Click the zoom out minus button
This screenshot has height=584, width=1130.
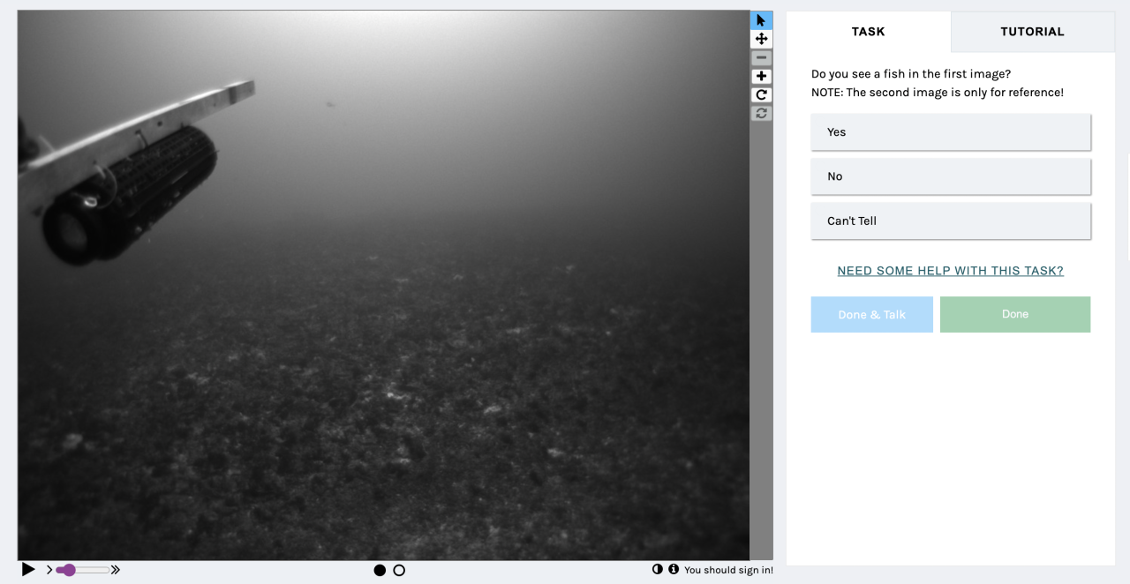tap(761, 57)
